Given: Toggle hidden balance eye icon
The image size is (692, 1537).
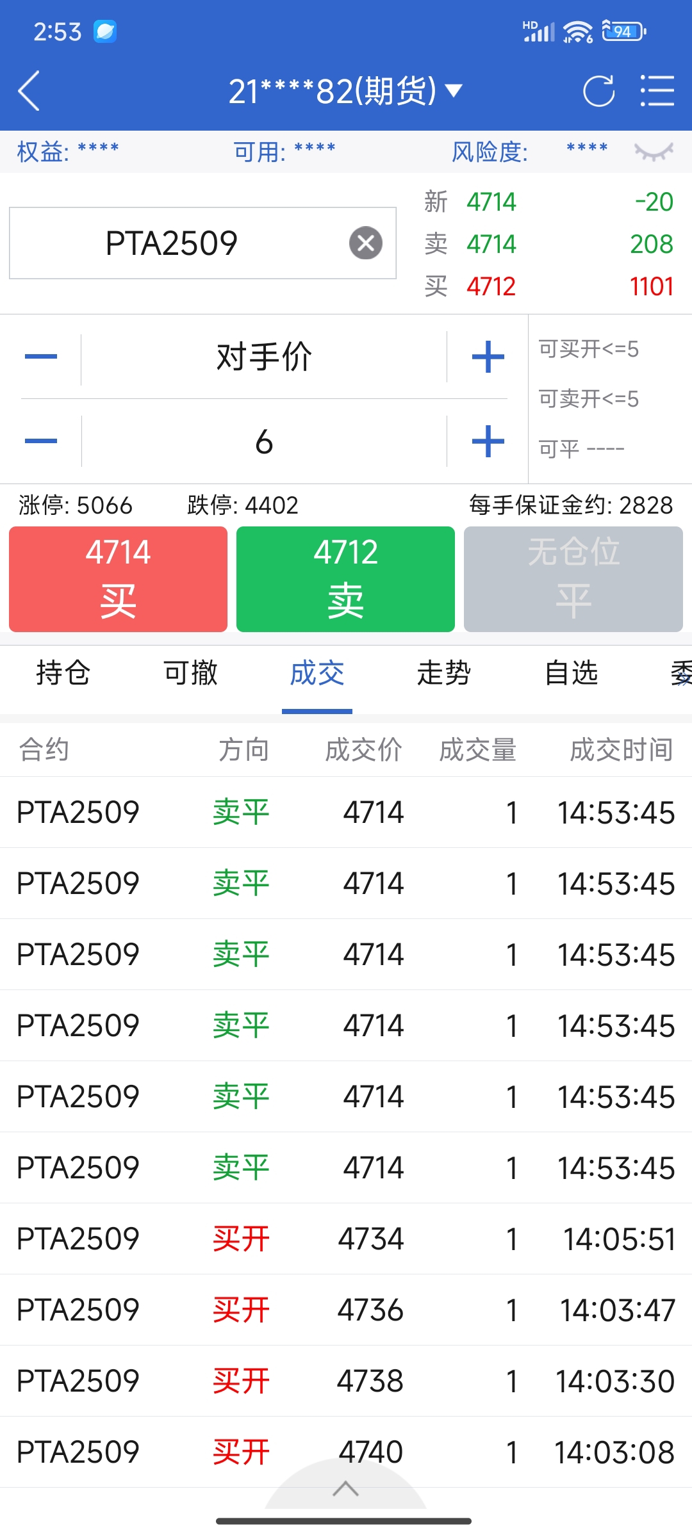Looking at the screenshot, I should (x=654, y=152).
